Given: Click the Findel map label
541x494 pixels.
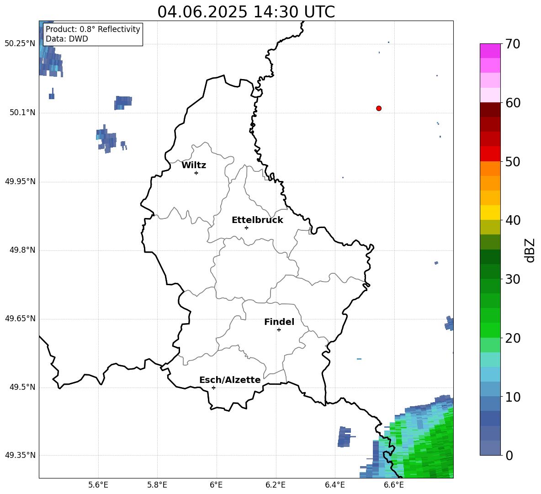Looking at the screenshot, I should 279,322.
